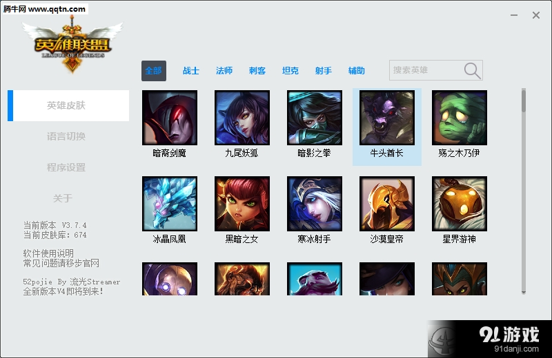
Task: Switch to the 战士 filter tab
Action: 191,71
